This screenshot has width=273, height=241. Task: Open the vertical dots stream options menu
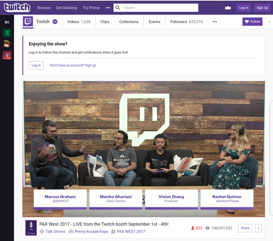click(259, 228)
